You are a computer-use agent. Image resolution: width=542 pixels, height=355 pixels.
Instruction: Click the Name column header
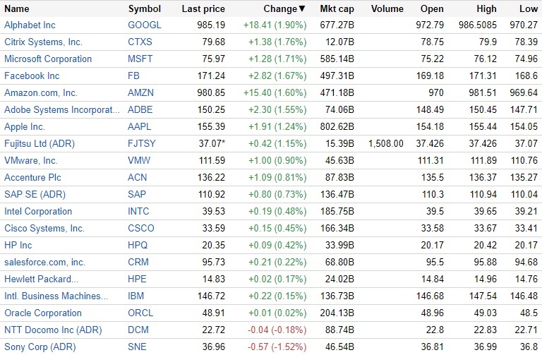click(17, 9)
